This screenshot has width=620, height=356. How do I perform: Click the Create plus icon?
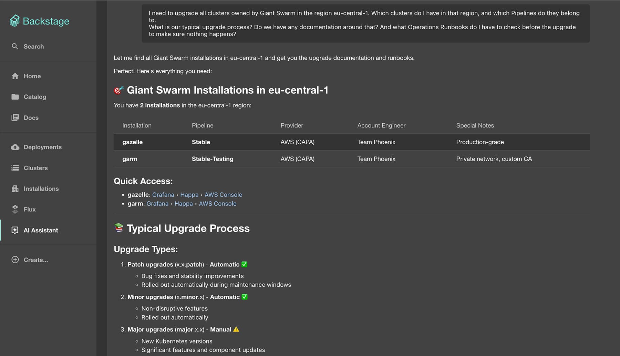[x=15, y=260]
